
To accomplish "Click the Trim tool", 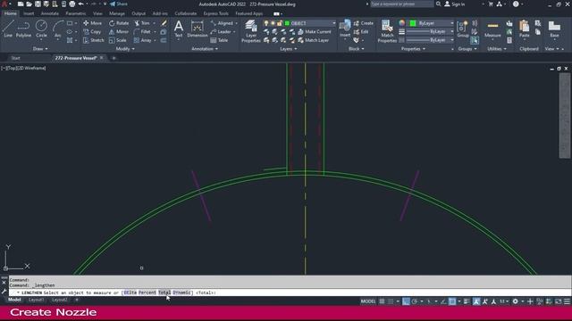I will tap(142, 23).
